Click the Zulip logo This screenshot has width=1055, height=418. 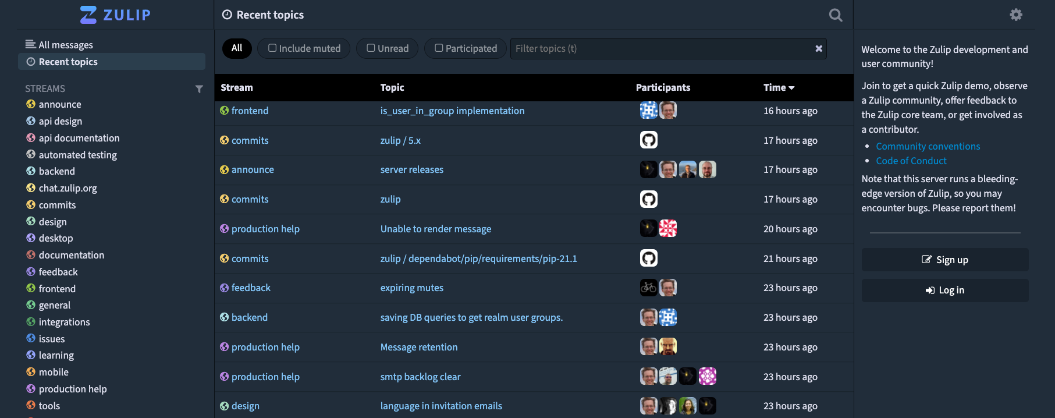(x=115, y=15)
